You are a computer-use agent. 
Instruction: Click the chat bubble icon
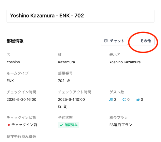pos(106,41)
